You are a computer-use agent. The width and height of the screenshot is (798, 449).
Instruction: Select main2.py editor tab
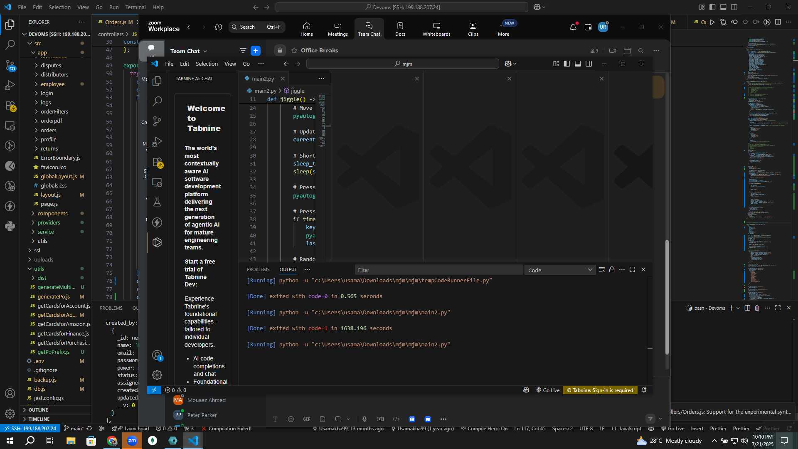tap(264, 79)
